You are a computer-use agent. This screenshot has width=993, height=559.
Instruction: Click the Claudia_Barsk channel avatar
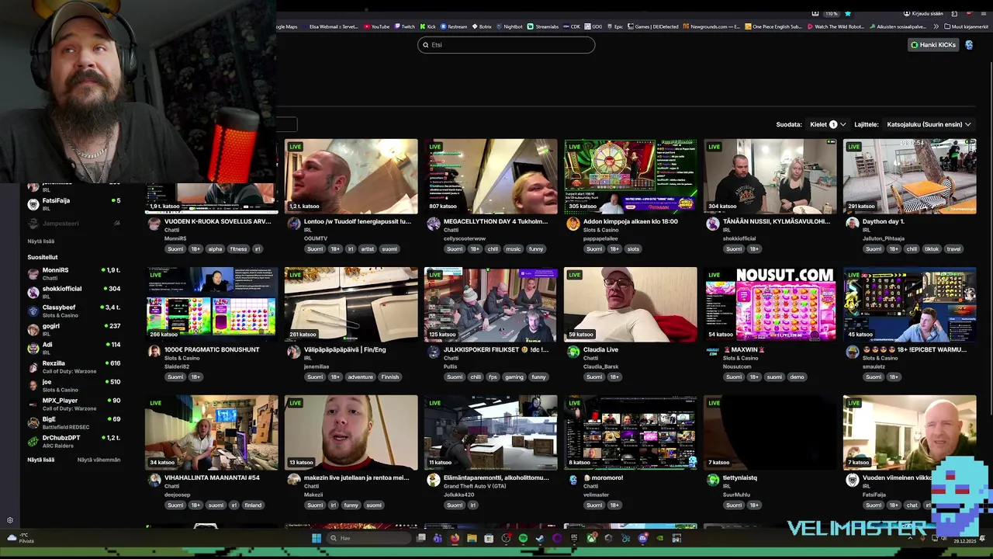coord(573,352)
